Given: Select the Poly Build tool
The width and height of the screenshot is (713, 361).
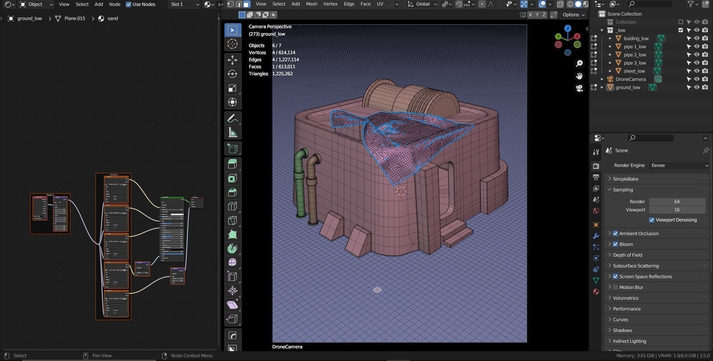Looking at the screenshot, I should (x=232, y=234).
